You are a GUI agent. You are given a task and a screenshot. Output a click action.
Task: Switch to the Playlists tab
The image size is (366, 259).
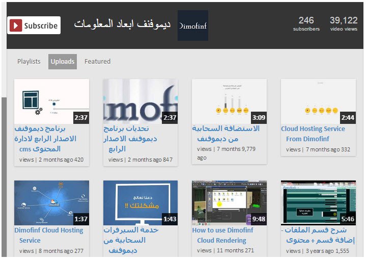[29, 62]
